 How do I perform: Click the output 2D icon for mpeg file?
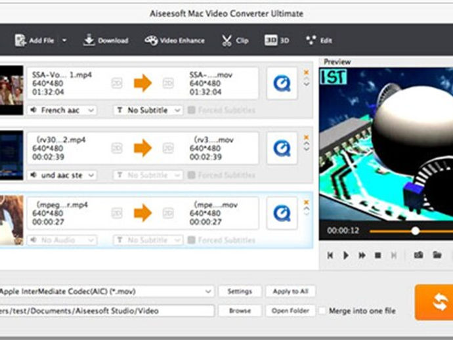point(168,213)
